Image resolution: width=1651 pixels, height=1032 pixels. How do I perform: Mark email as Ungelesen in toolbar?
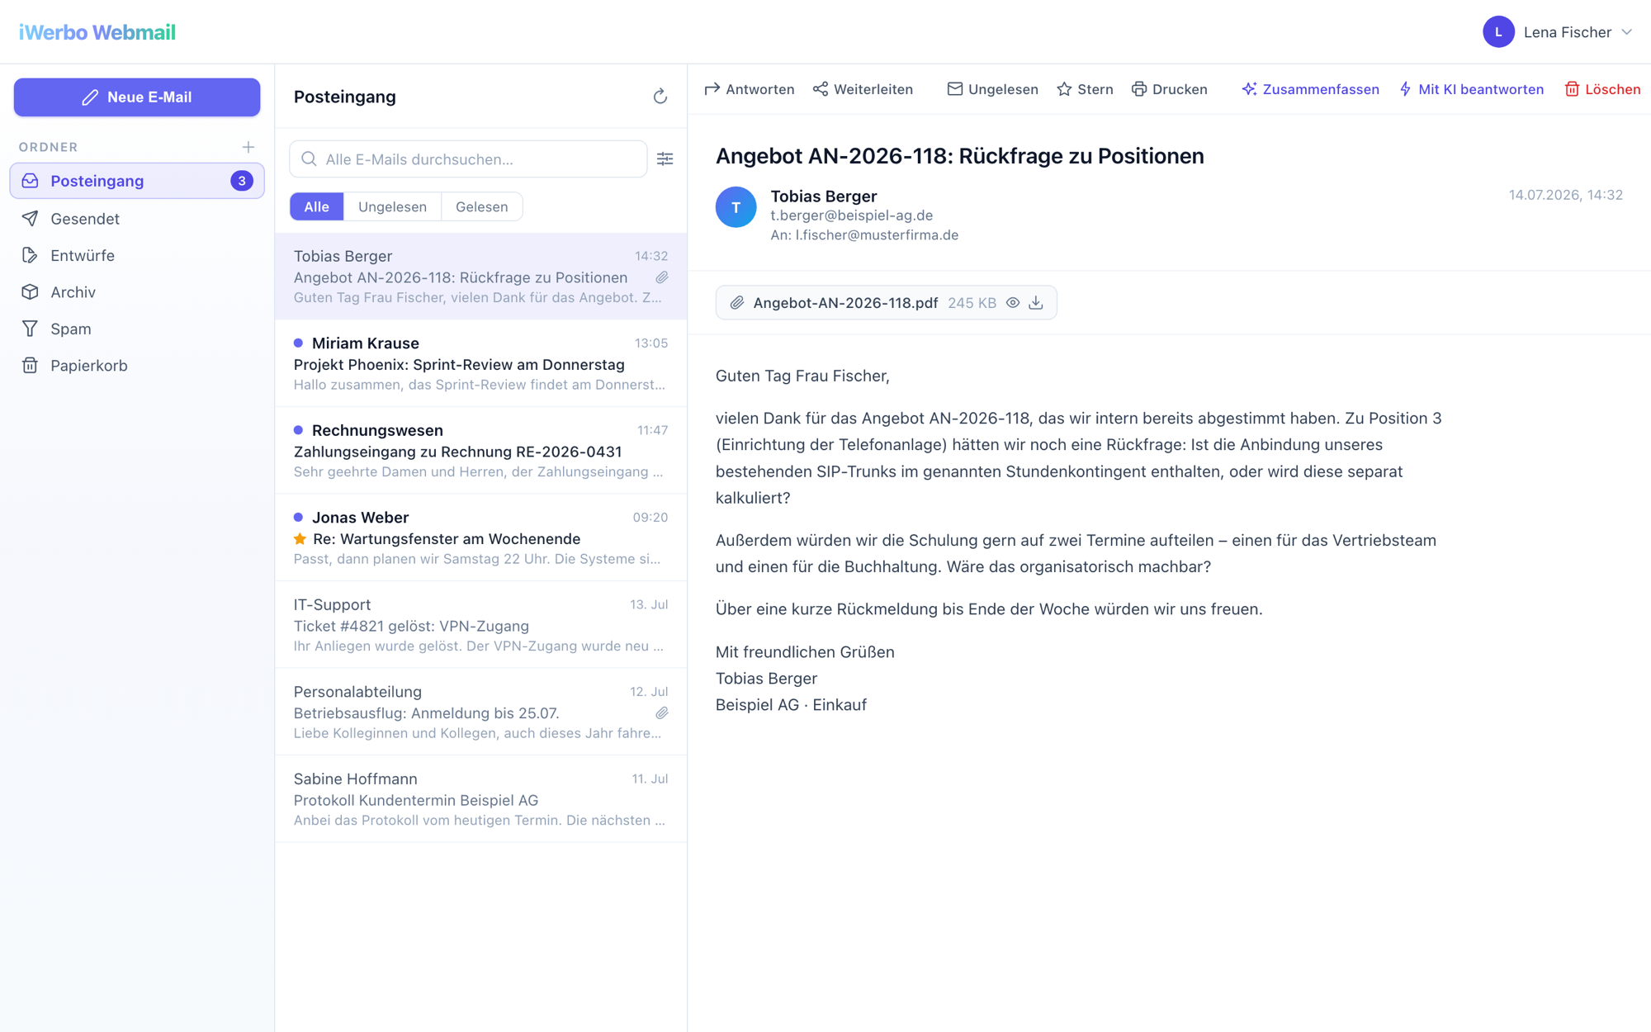(x=992, y=89)
